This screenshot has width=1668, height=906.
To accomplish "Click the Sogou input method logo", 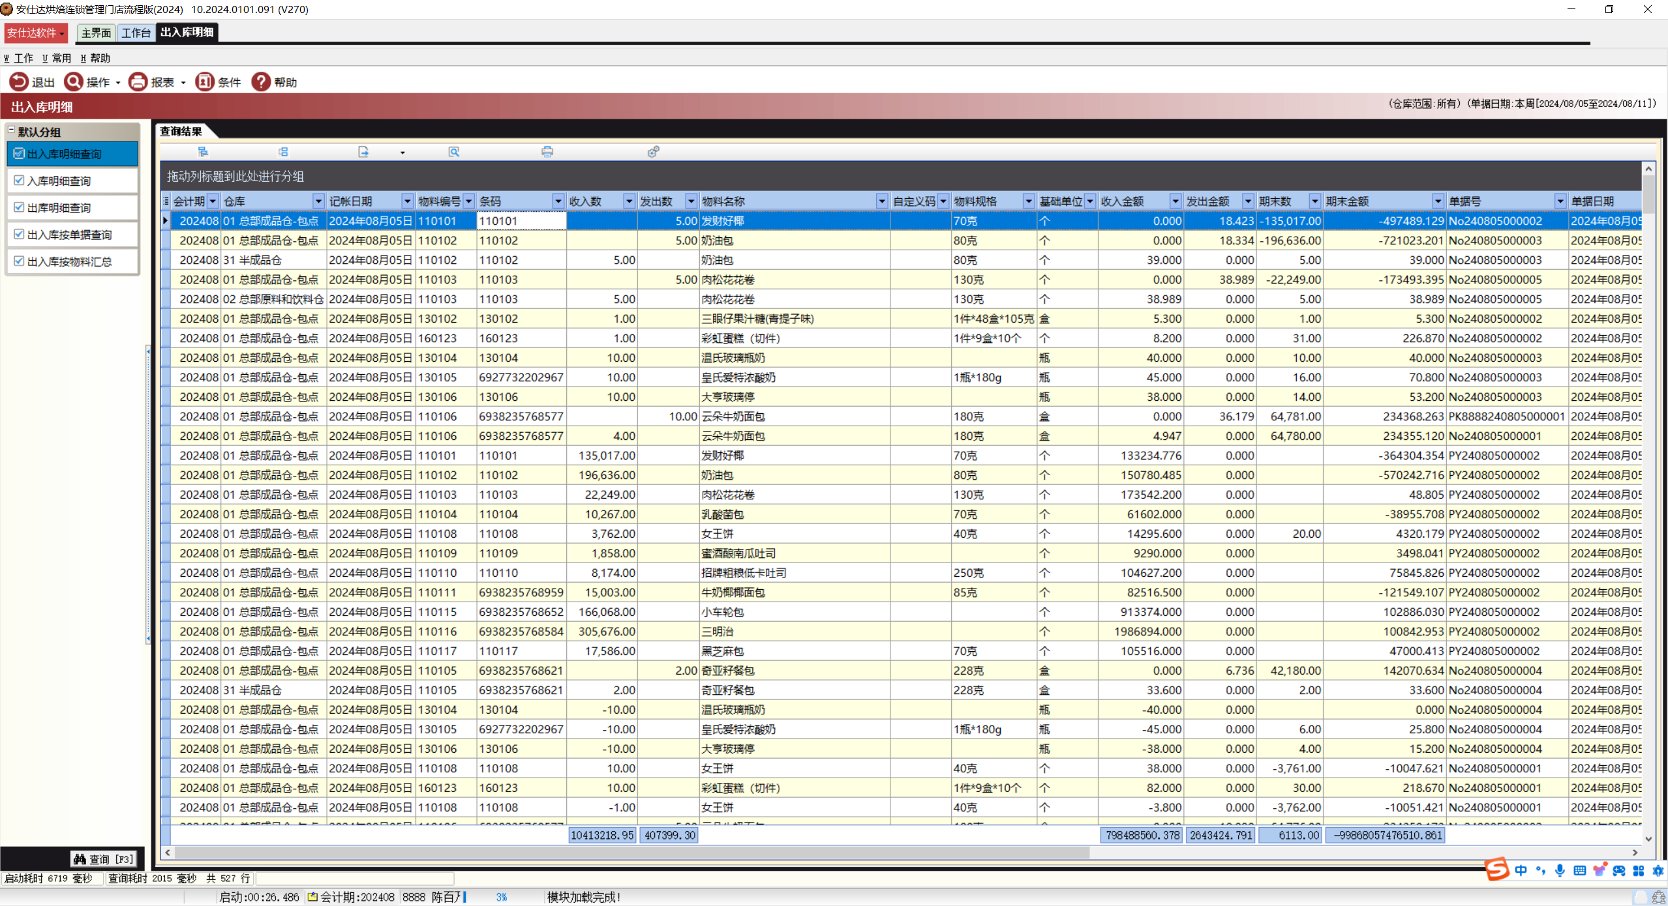I will point(1496,870).
